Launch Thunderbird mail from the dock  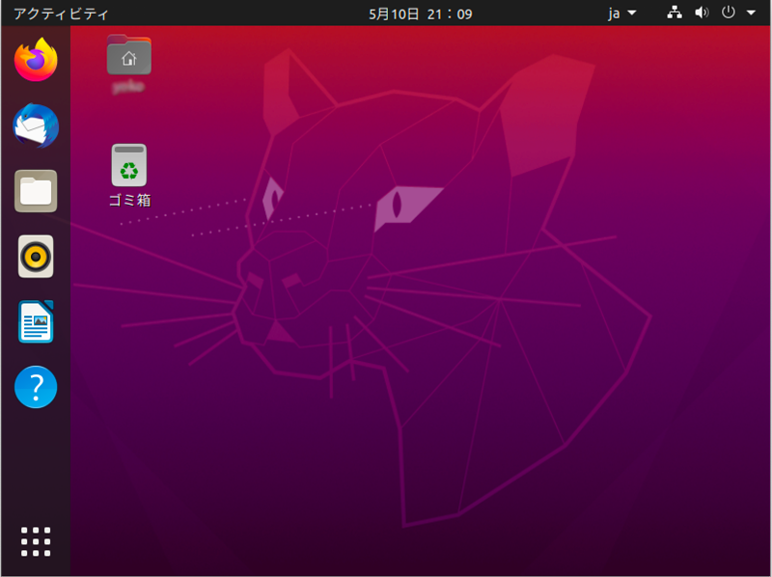36,125
